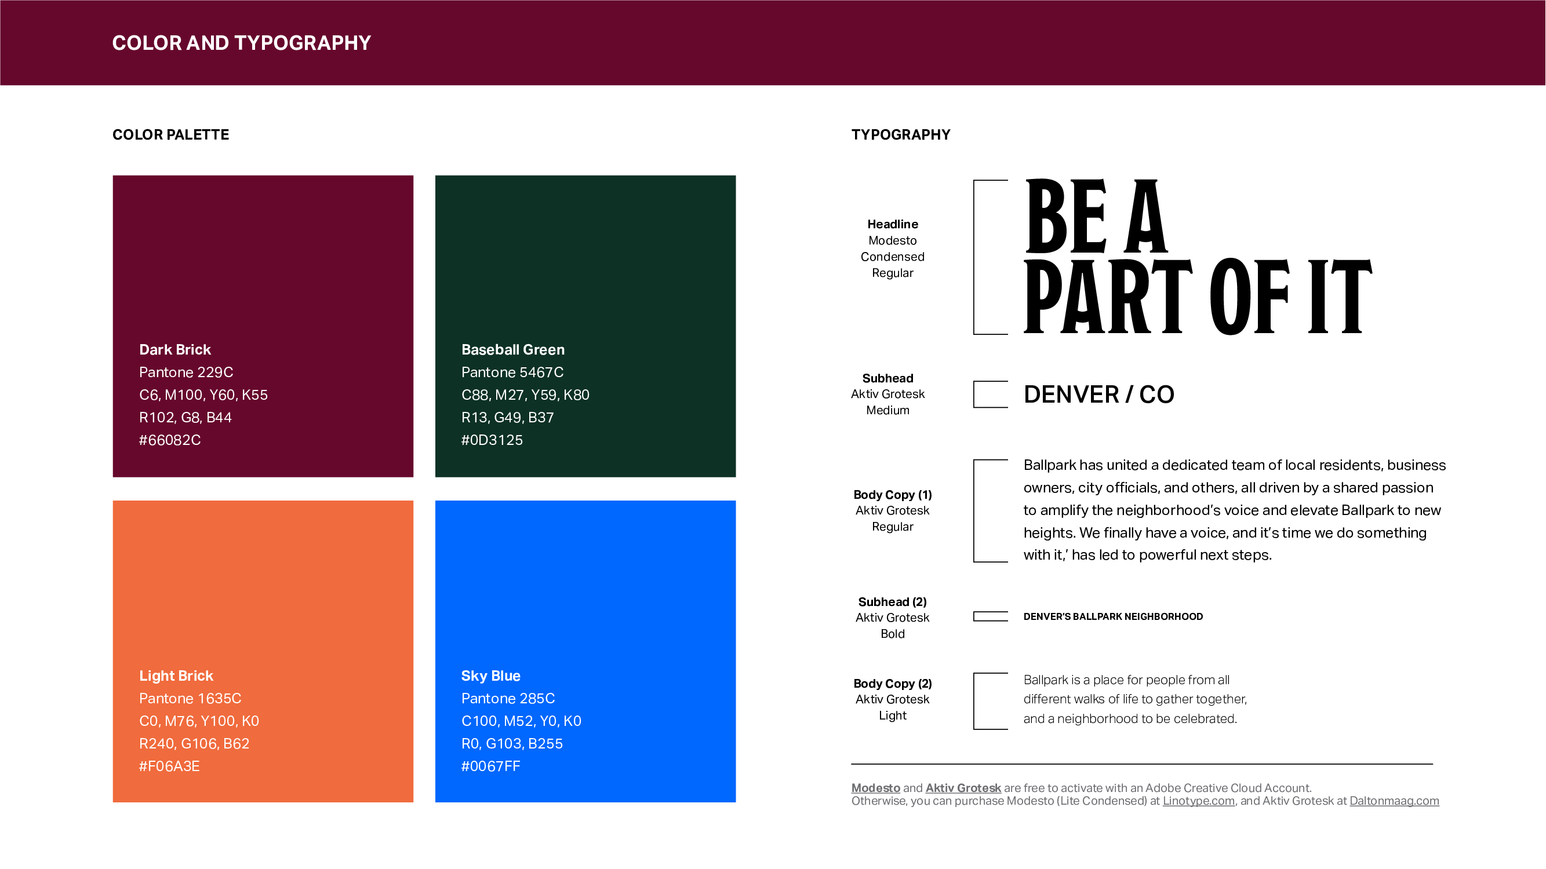Click the hex code #66082C text
Image resolution: width=1546 pixels, height=869 pixels.
[x=170, y=440]
